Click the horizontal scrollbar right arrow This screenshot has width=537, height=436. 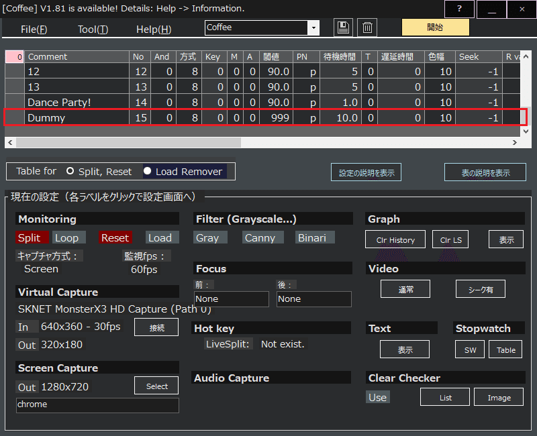515,142
